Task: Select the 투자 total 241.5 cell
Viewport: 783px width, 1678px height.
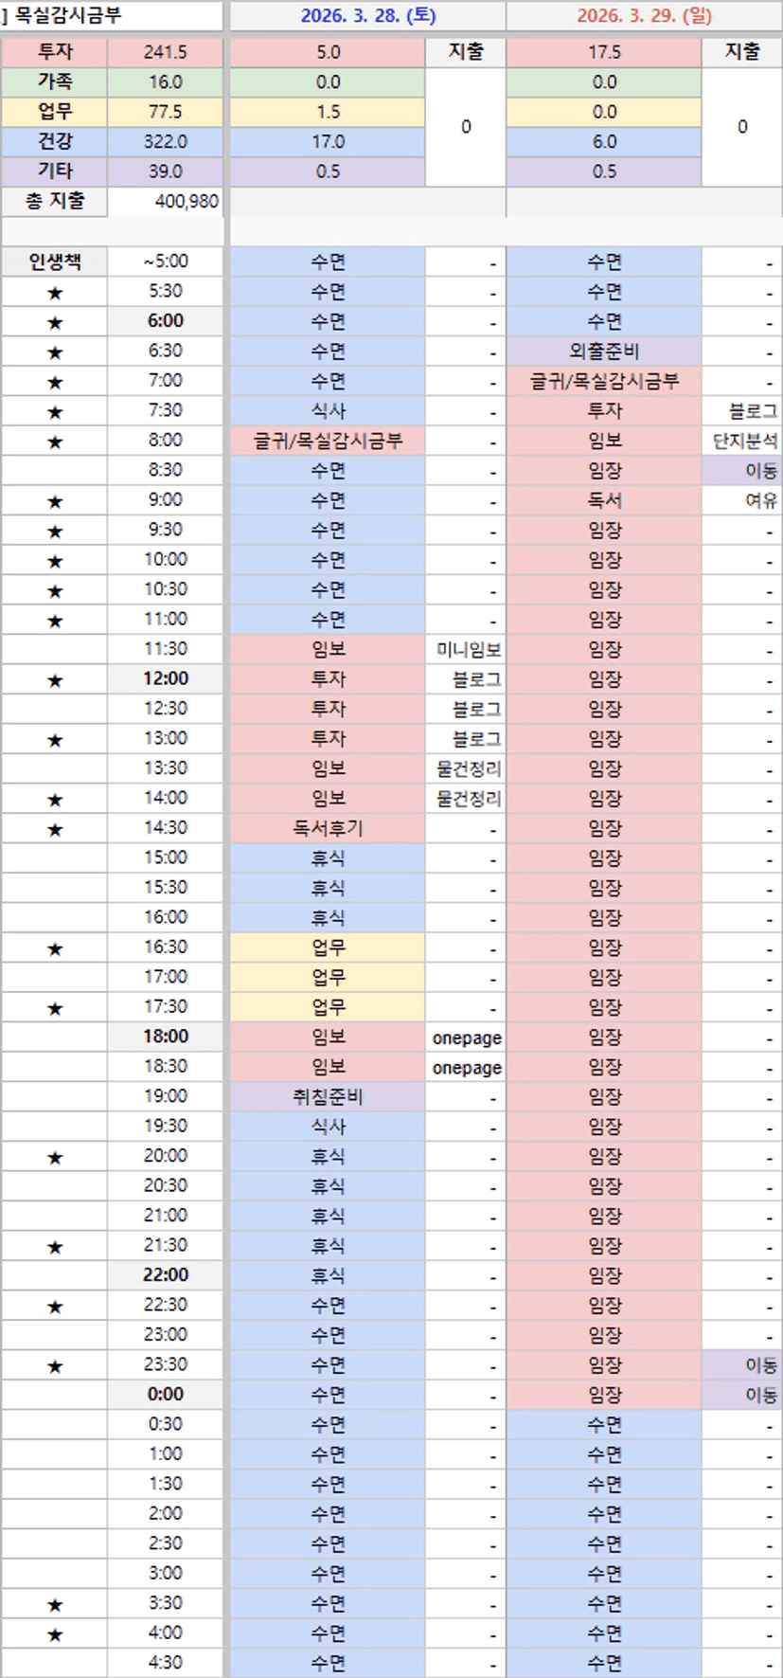Action: pos(166,52)
